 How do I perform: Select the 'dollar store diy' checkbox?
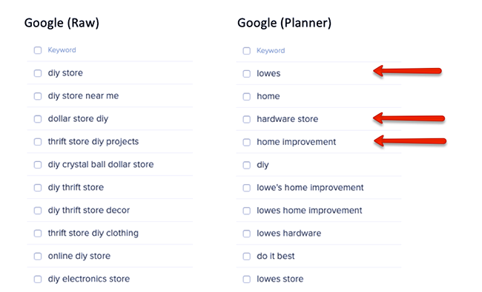(38, 119)
